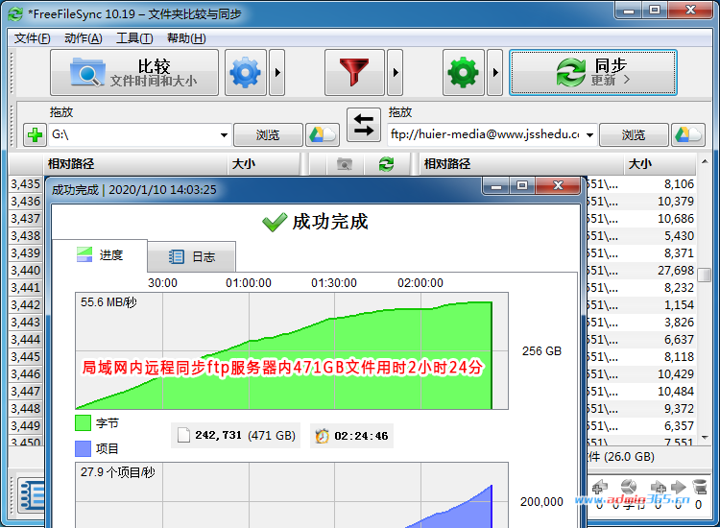Swap sides with the arrows button
This screenshot has height=528, width=720.
pos(364,125)
